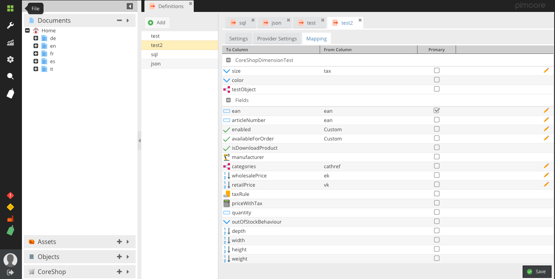Open the wrench Tools menu
The height and width of the screenshot is (279, 555).
point(10,26)
